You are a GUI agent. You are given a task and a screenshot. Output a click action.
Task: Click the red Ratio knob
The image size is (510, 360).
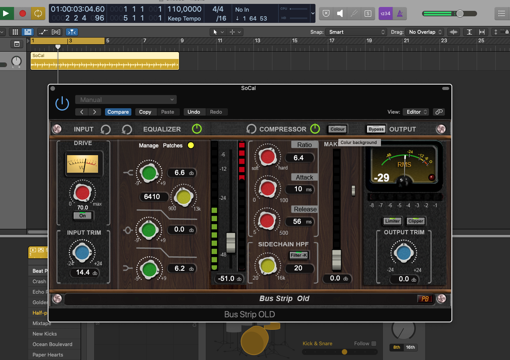[267, 157]
